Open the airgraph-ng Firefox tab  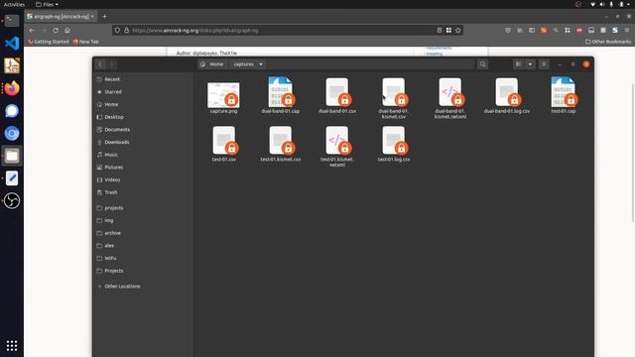click(60, 17)
